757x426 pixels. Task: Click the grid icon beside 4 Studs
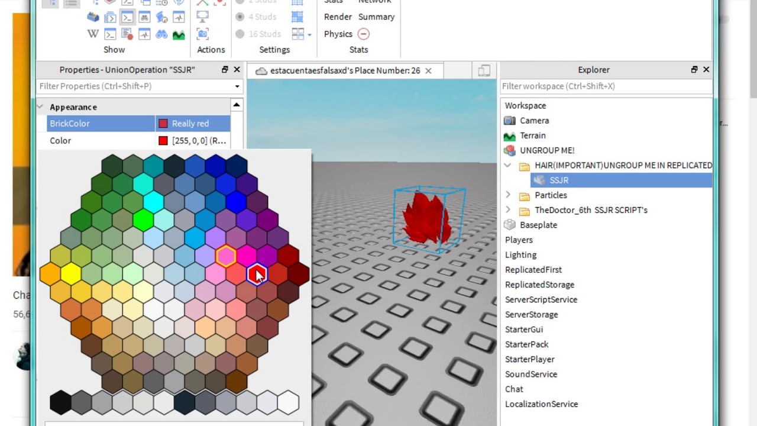click(x=297, y=17)
